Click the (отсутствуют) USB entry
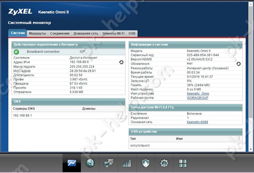 [140, 146]
